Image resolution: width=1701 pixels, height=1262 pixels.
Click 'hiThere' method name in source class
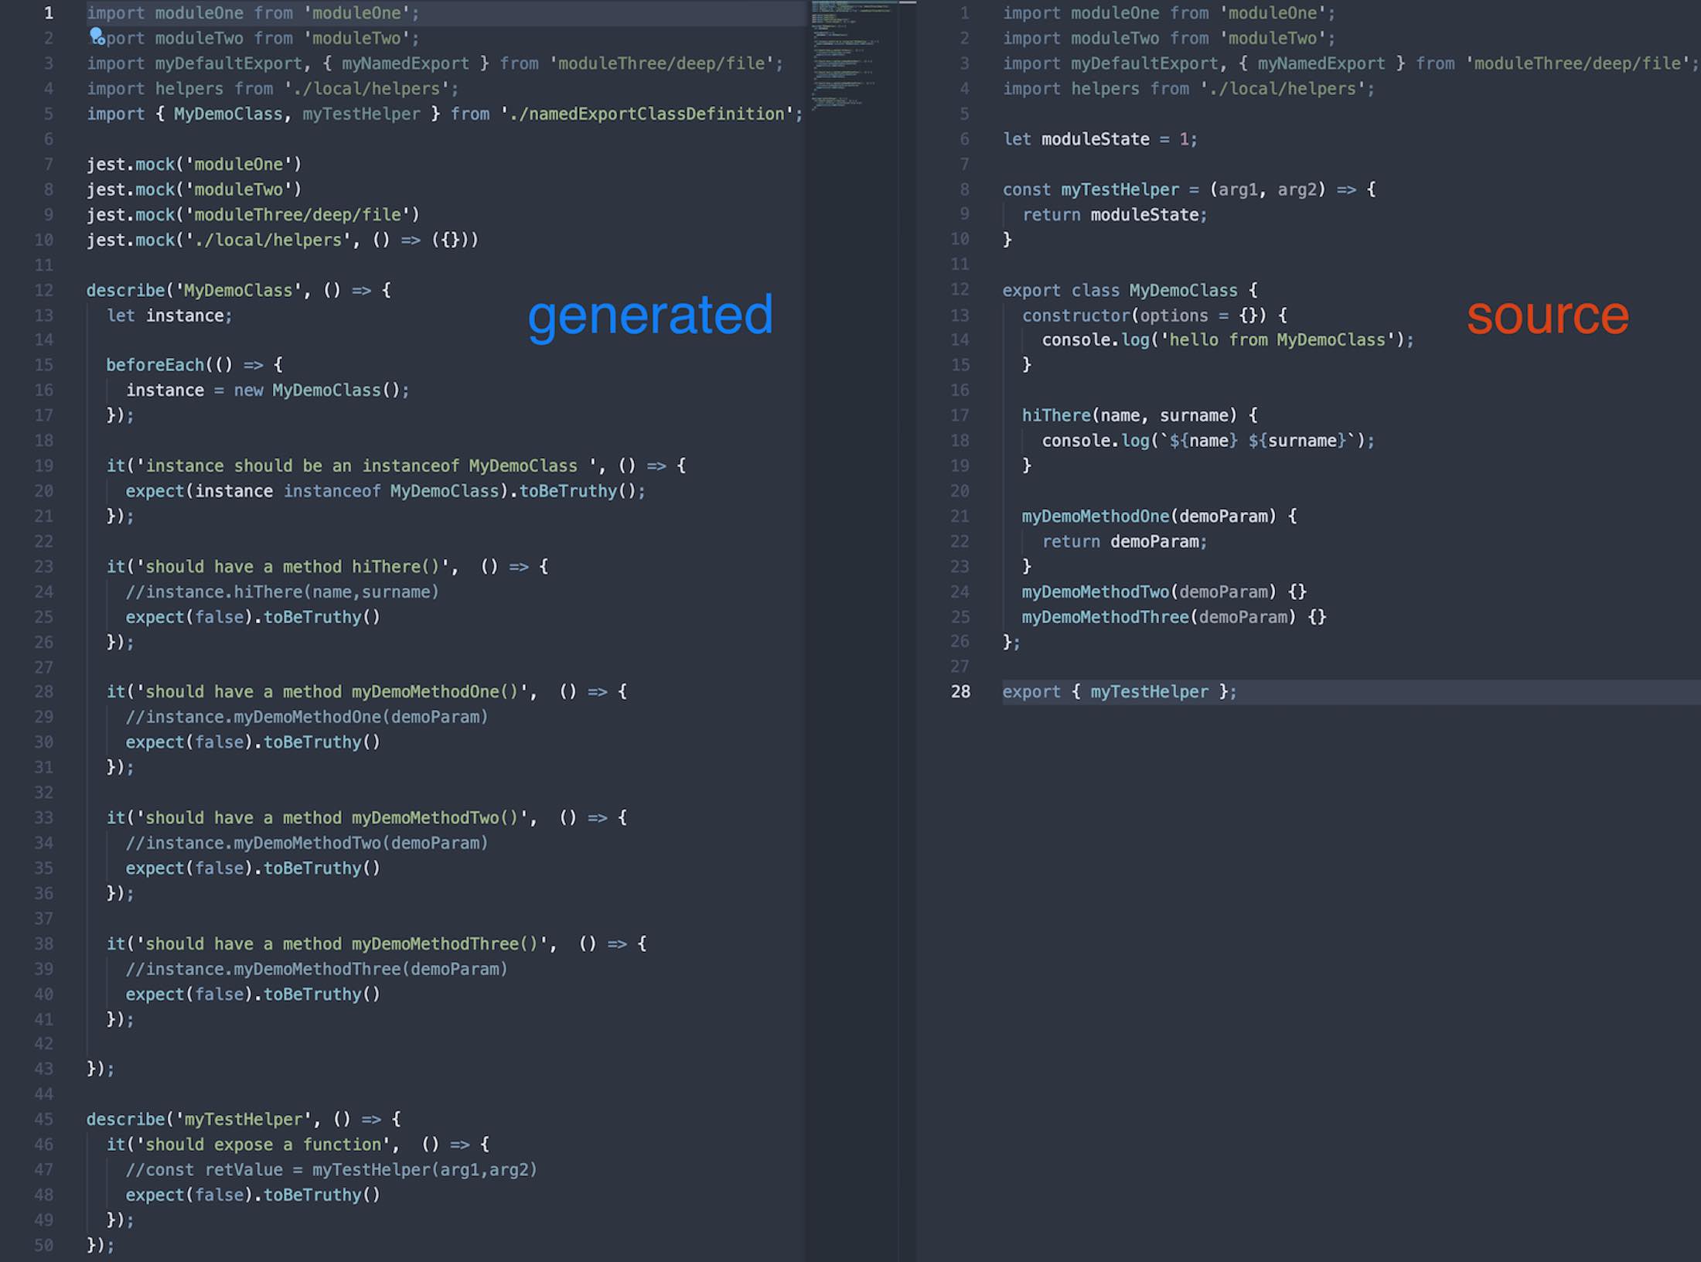(1055, 415)
